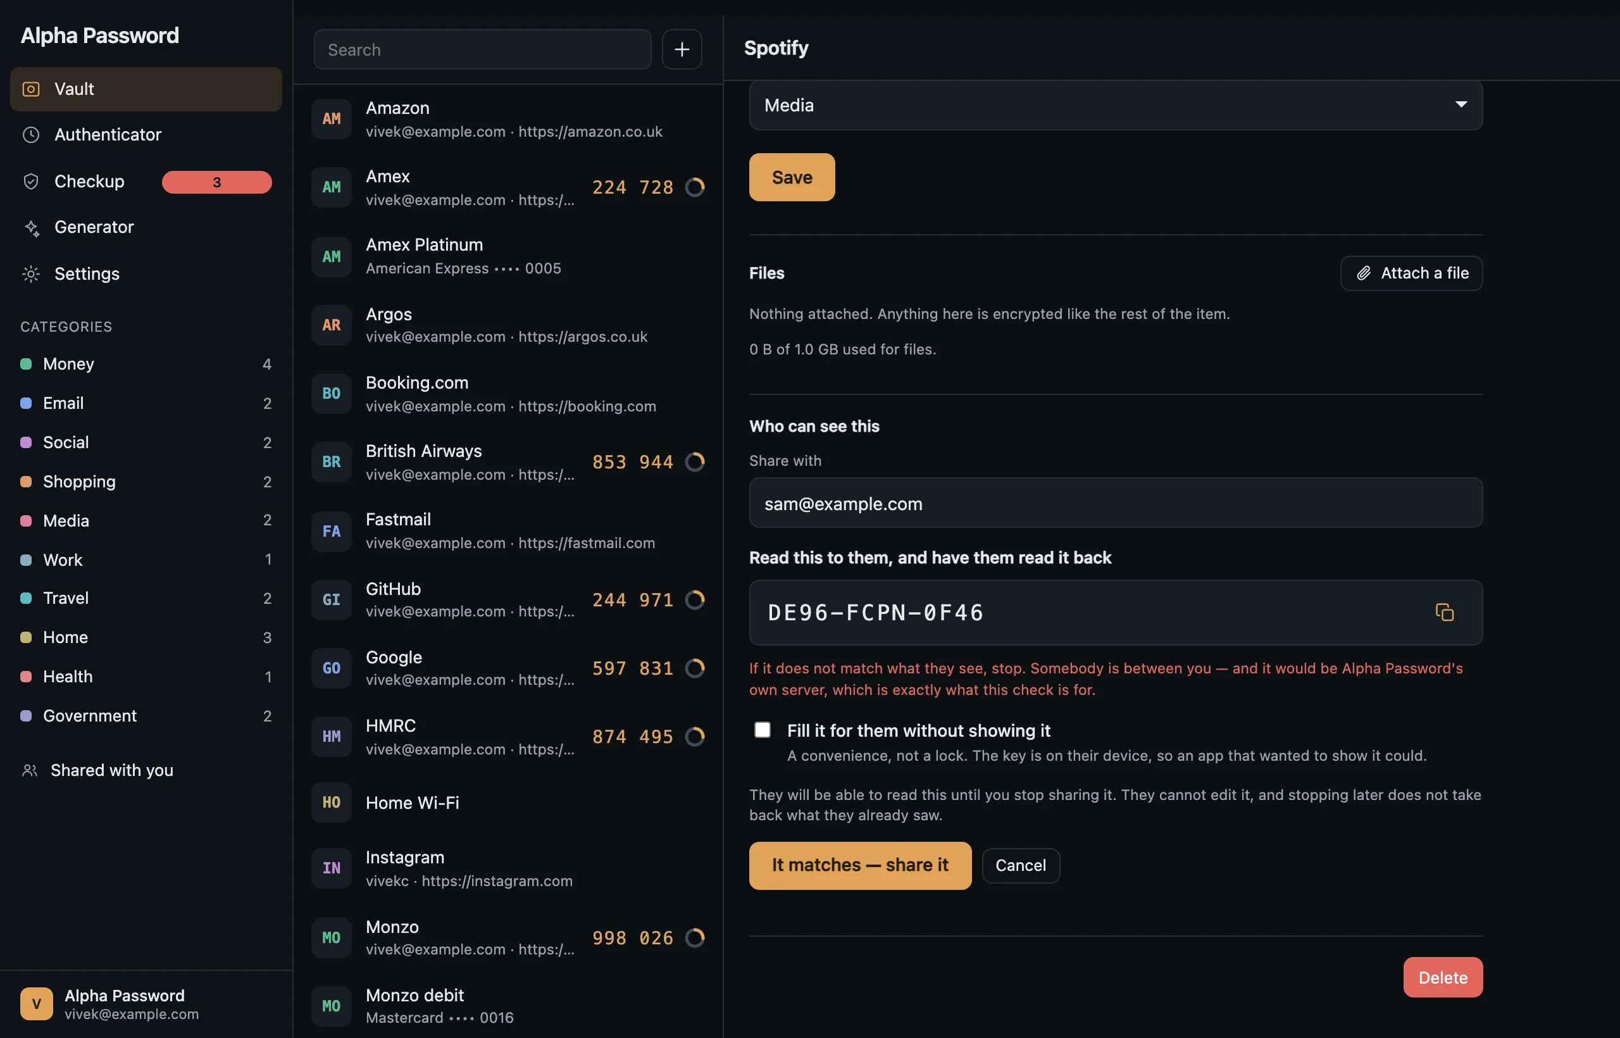Enable Fill it for them without showing it
Screen dimensions: 1620x1038
tap(762, 730)
